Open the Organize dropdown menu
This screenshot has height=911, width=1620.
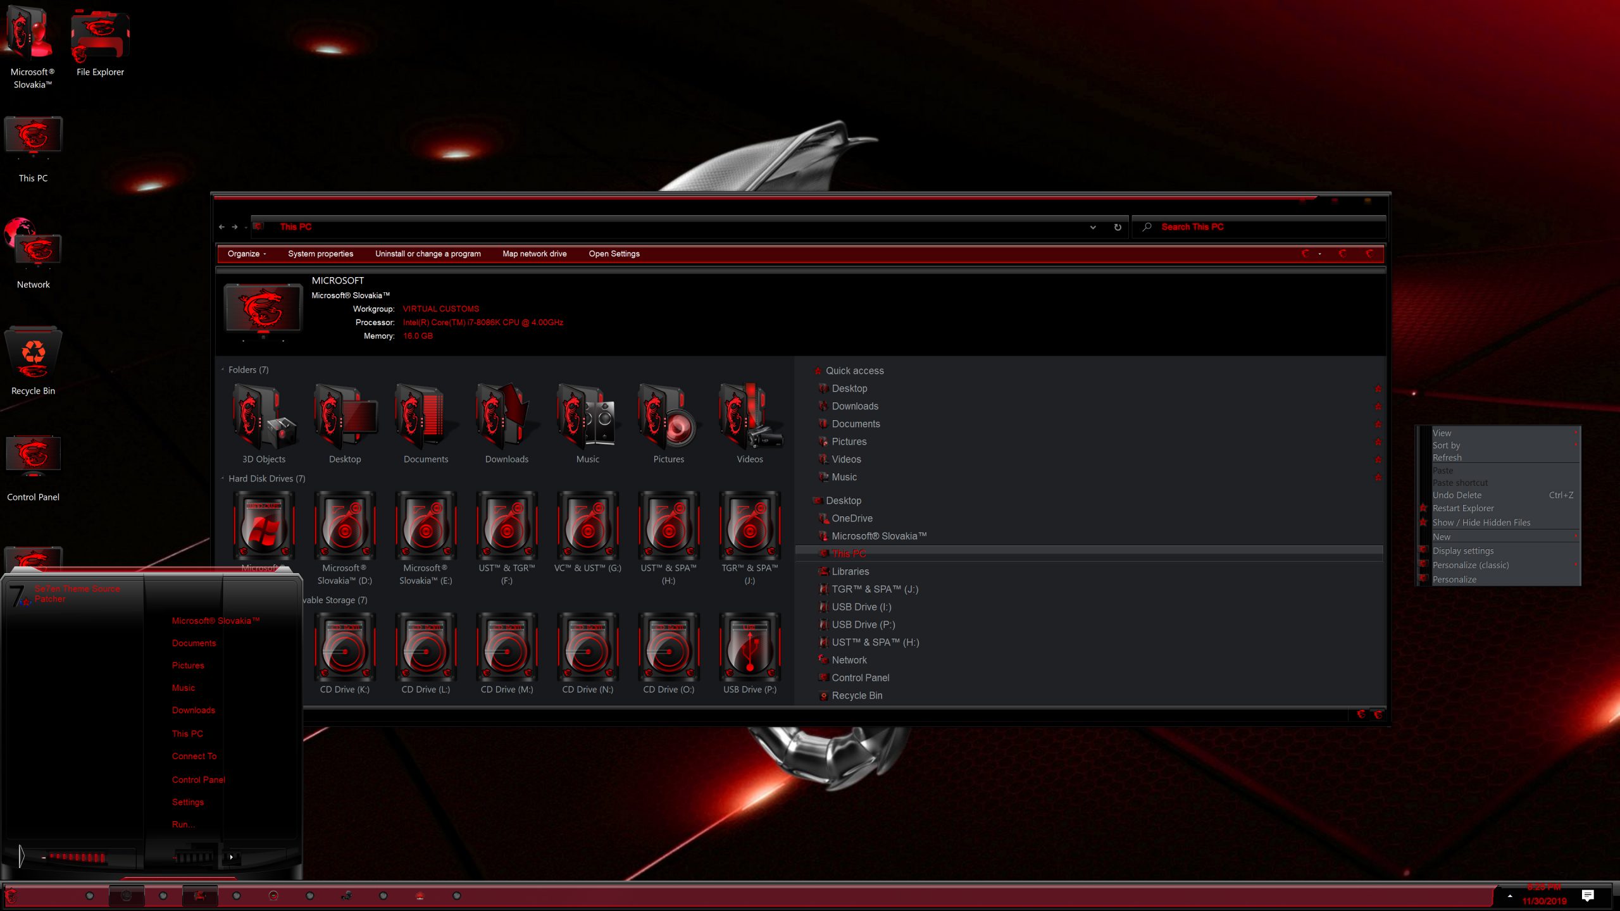(247, 253)
